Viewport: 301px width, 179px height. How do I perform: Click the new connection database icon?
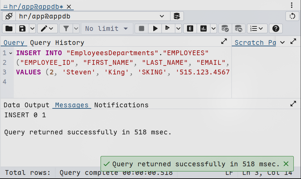[177, 16]
